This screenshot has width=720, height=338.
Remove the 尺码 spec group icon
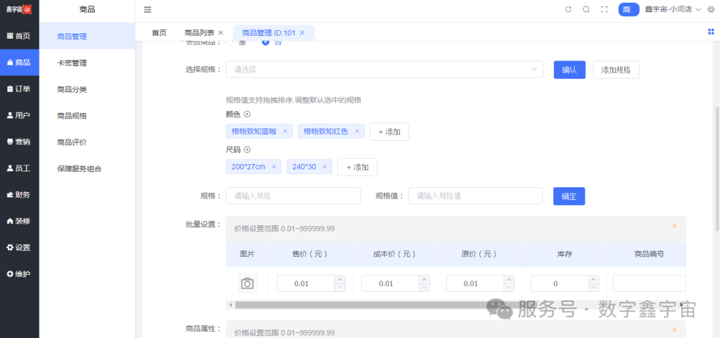tap(247, 150)
